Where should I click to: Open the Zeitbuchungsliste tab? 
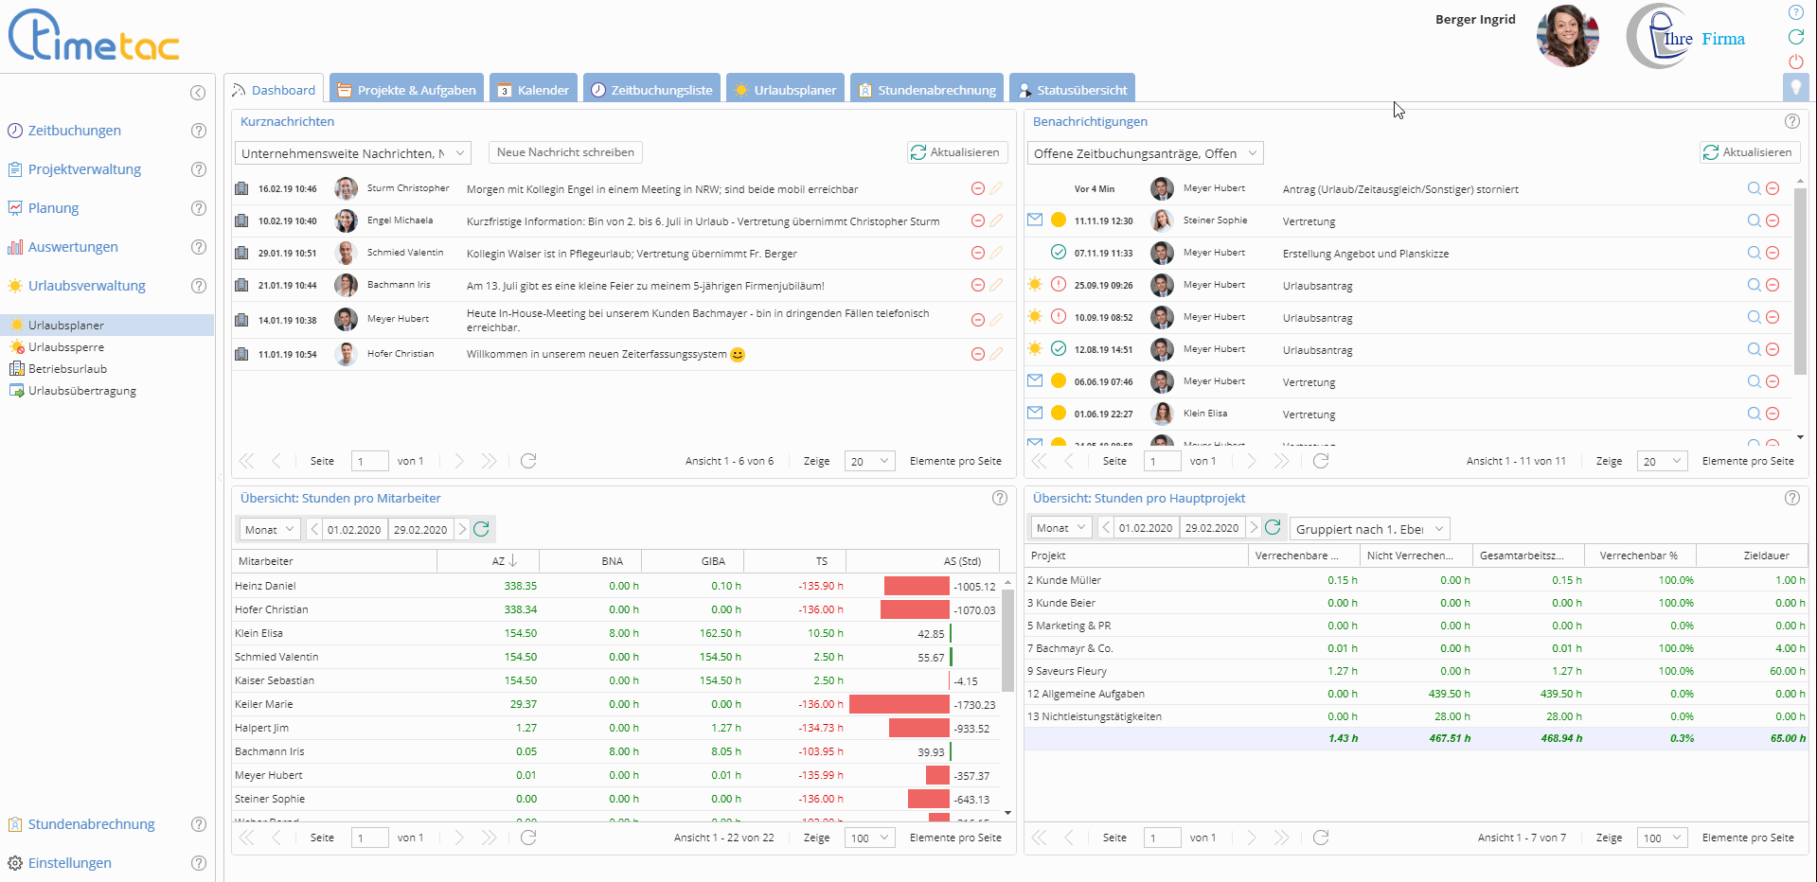click(x=651, y=90)
